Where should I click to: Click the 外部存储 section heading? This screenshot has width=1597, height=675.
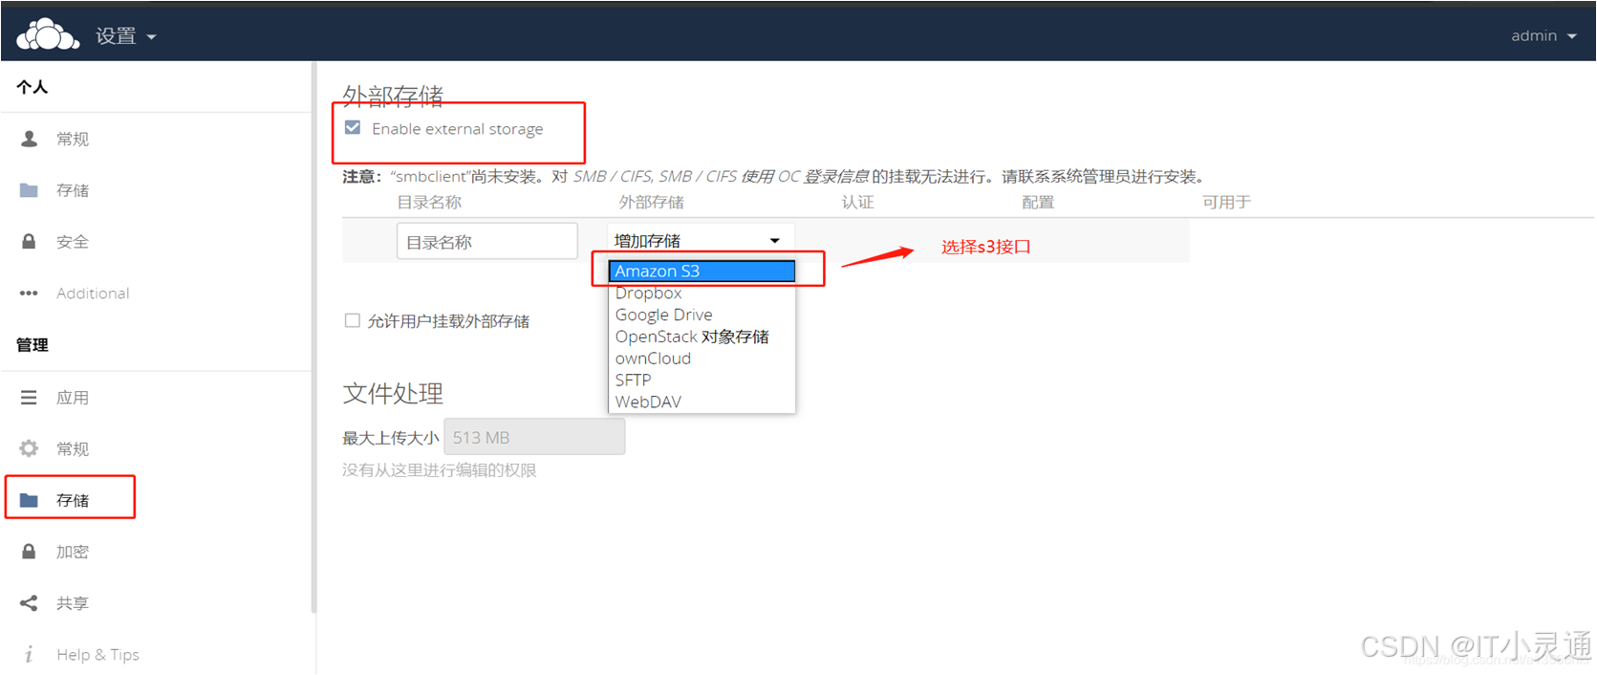[393, 96]
